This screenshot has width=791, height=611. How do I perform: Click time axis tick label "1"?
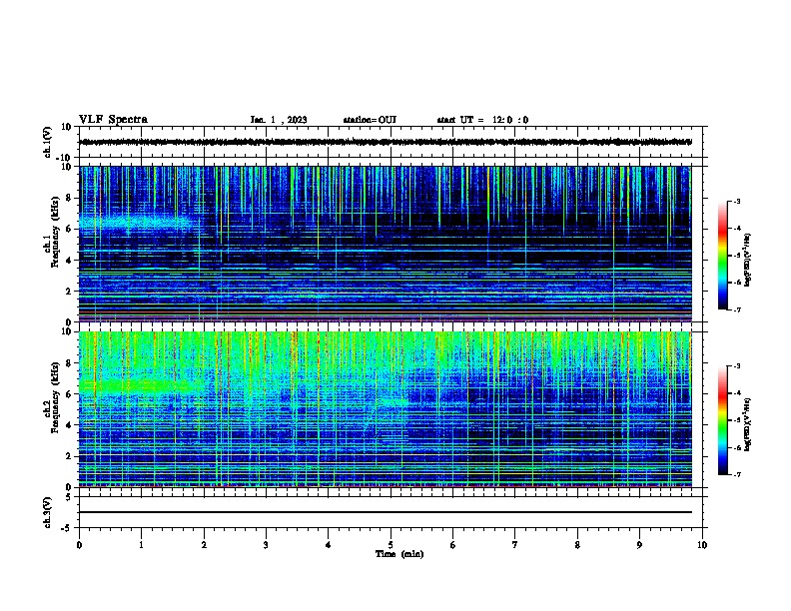coord(141,545)
